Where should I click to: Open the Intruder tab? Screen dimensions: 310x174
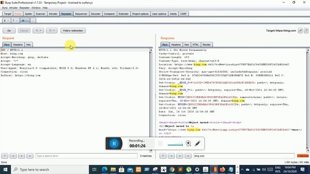pyautogui.click(x=53, y=14)
